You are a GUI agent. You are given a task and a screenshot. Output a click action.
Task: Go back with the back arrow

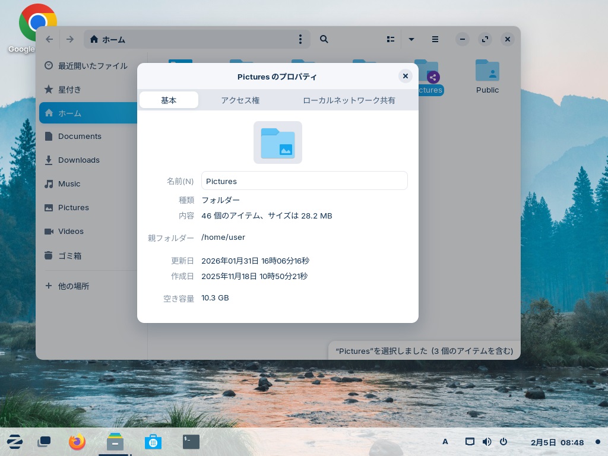point(49,39)
